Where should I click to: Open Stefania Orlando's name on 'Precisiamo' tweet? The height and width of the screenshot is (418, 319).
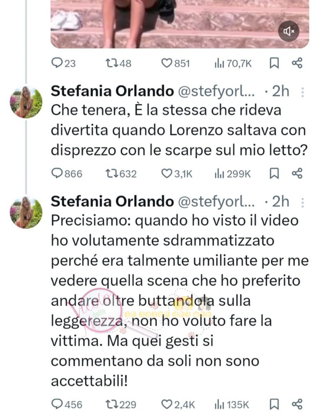pyautogui.click(x=112, y=201)
